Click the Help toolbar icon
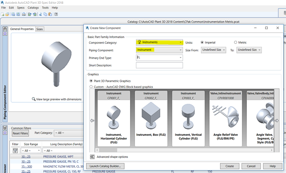The height and width of the screenshot is (173, 286). click(x=56, y=14)
